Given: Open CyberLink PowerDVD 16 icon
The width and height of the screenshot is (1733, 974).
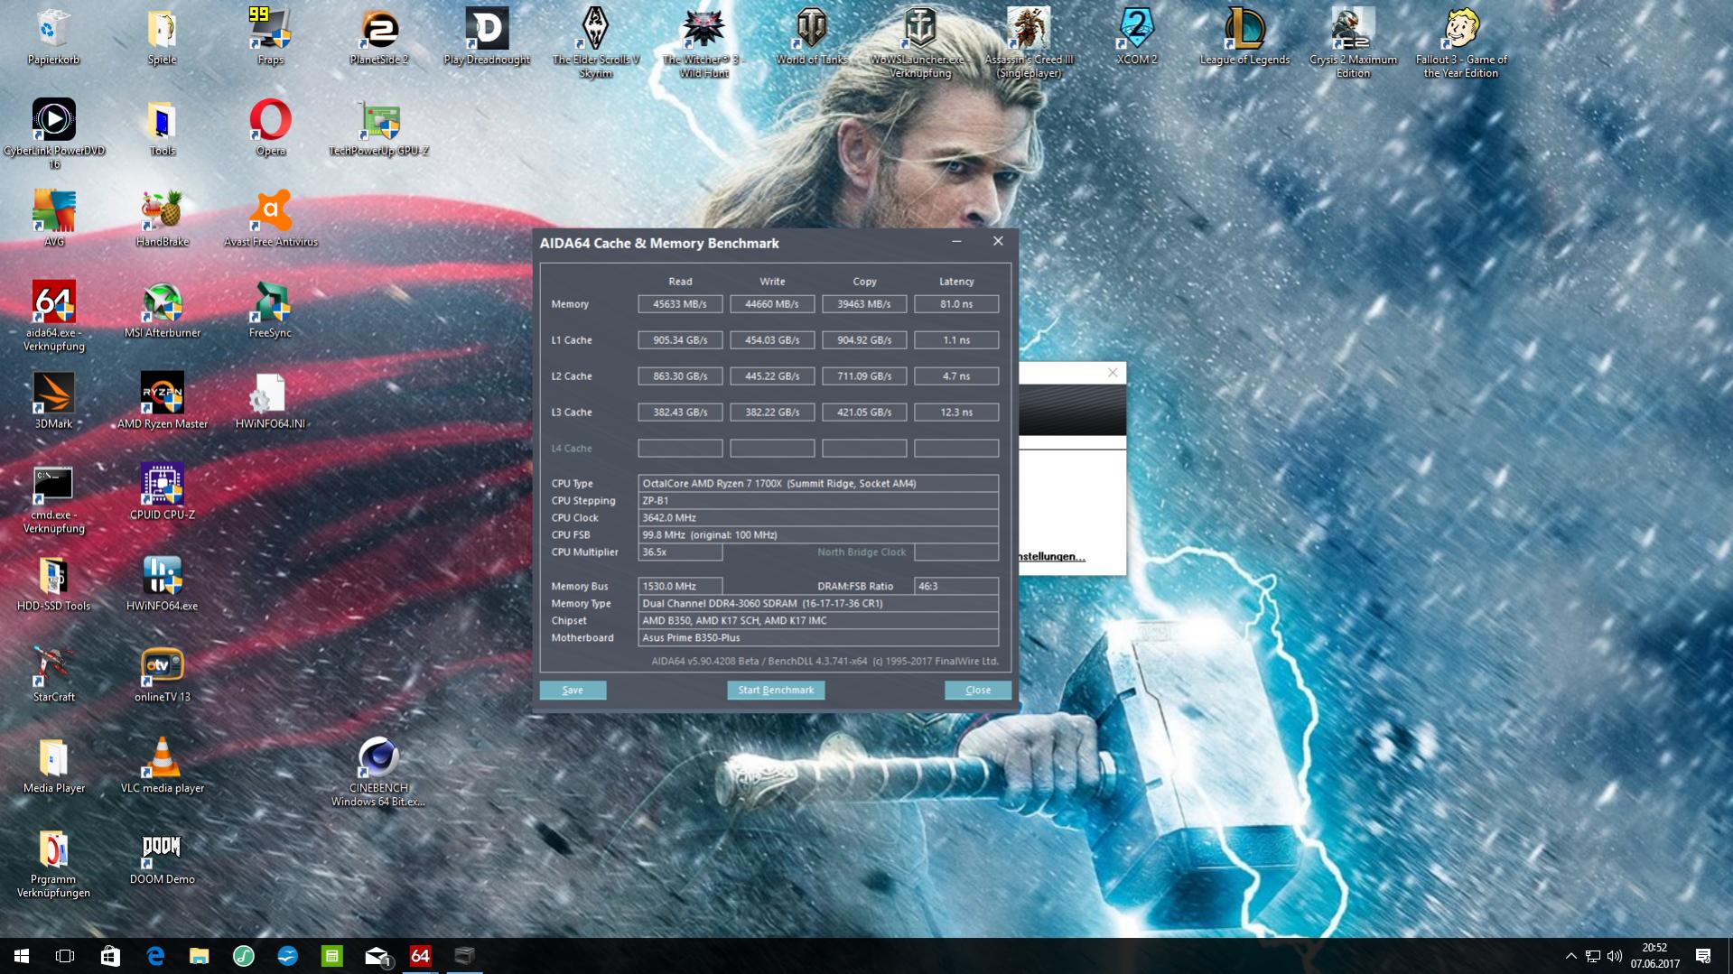Looking at the screenshot, I should point(53,134).
